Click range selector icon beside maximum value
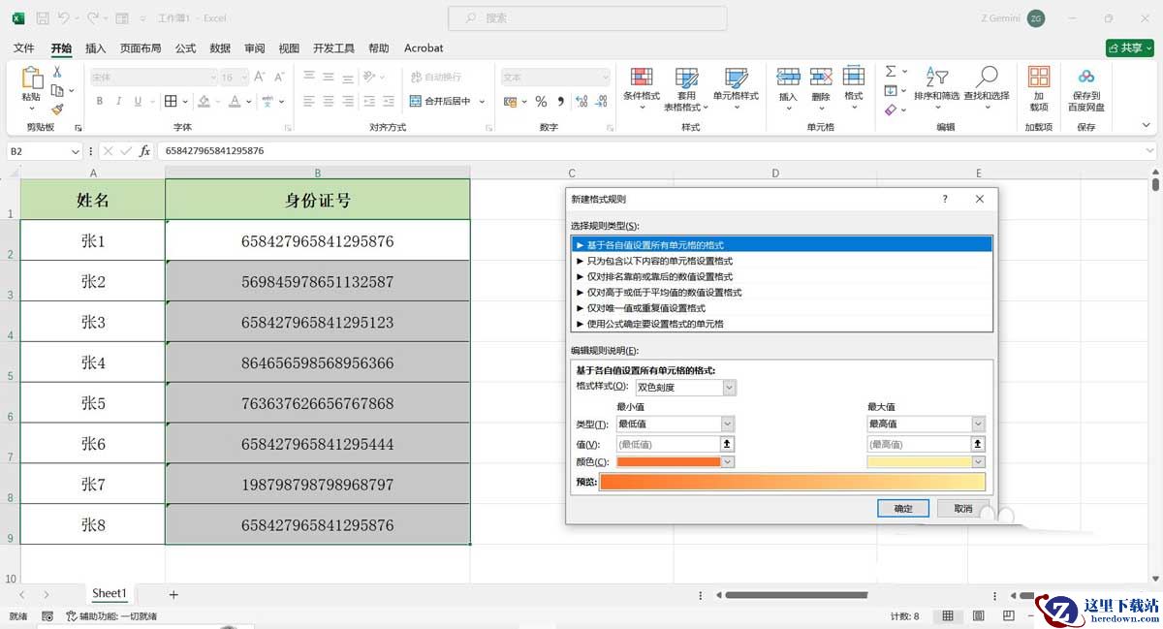The height and width of the screenshot is (629, 1163). (x=978, y=444)
